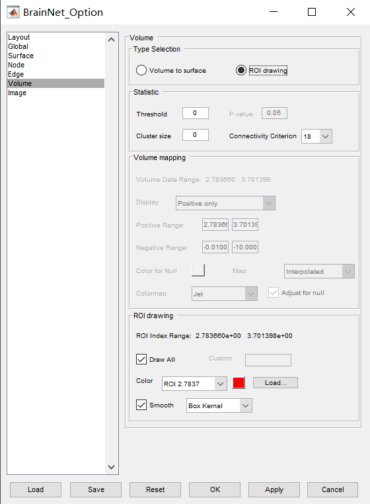
Task: Close the BrainNet_Option window
Action: 351,12
